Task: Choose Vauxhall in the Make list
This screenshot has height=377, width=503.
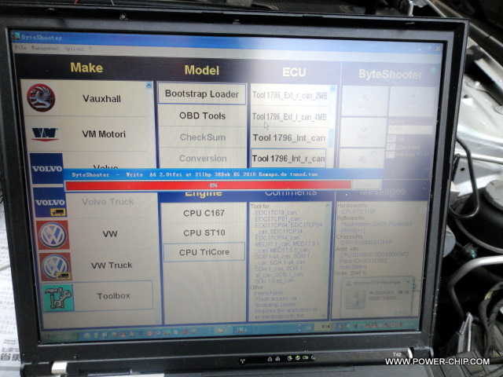Action: tap(101, 99)
